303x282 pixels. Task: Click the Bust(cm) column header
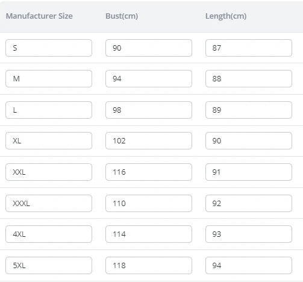click(x=122, y=16)
